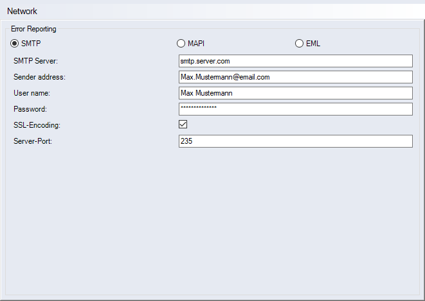Click the Error Reporting group title
Image resolution: width=425 pixels, height=301 pixels.
coord(33,29)
